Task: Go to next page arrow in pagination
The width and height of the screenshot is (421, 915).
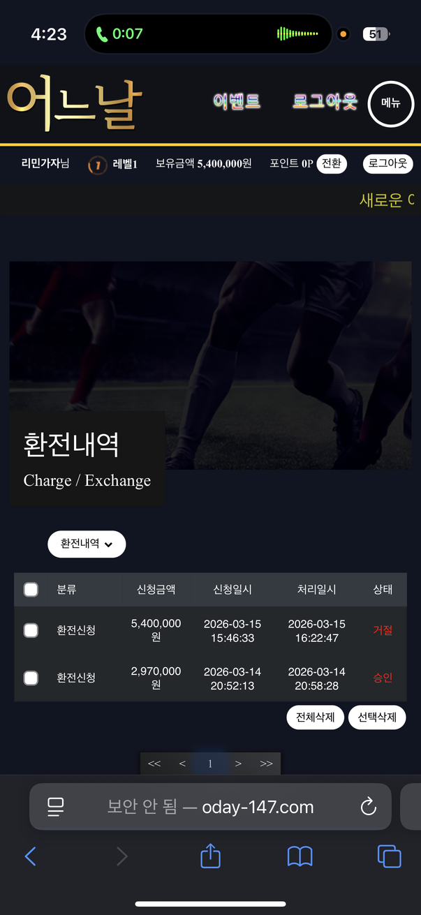Action: 238,764
